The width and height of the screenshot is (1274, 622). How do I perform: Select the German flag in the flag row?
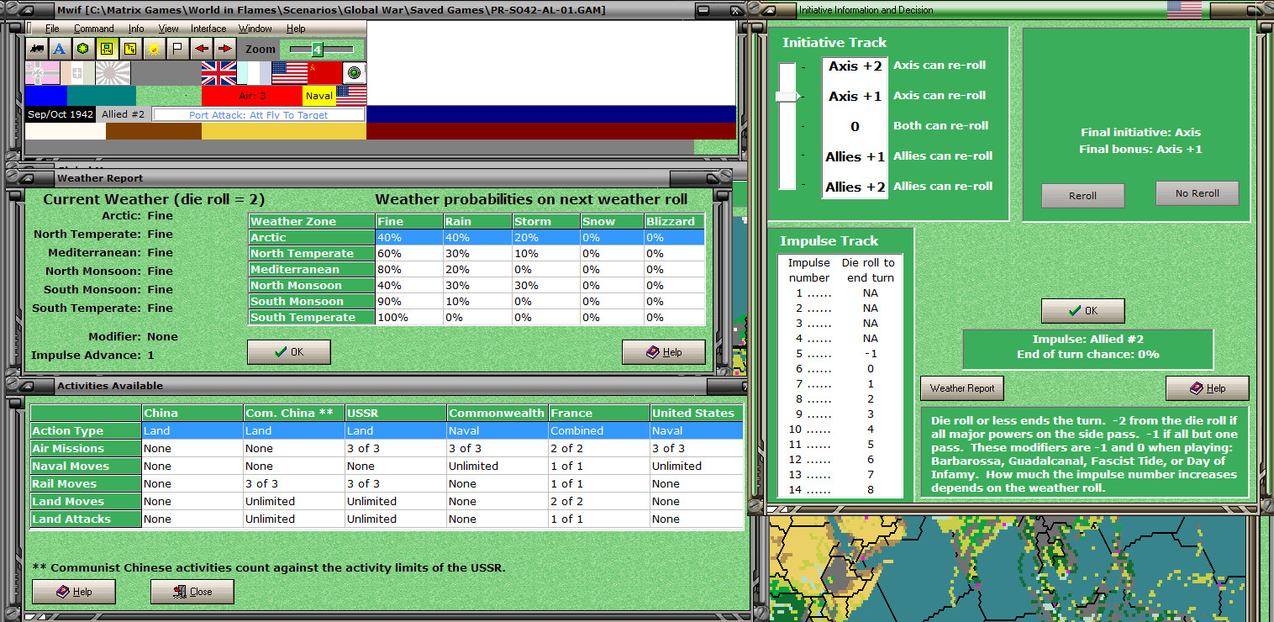[42, 73]
